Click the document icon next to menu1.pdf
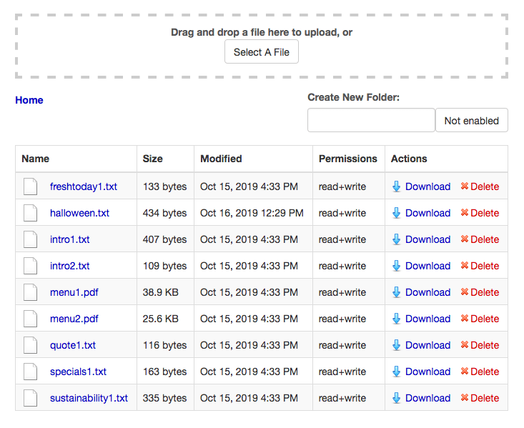 pyautogui.click(x=30, y=292)
